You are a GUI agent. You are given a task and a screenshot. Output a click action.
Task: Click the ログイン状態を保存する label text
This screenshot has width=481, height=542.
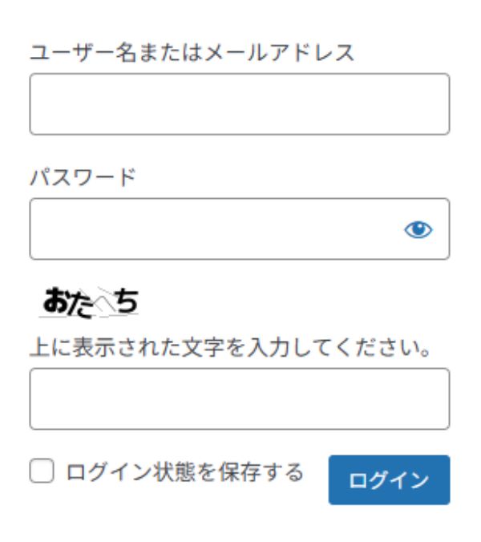pos(184,471)
